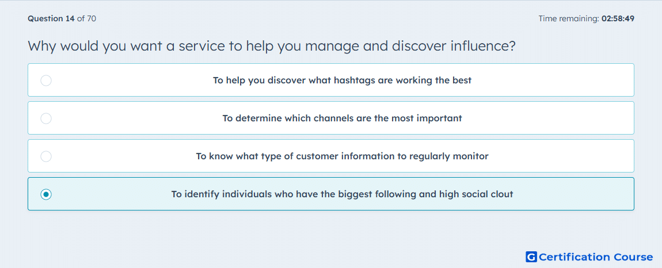
Task: Click the Question 14 of 70 label
Action: tap(62, 18)
